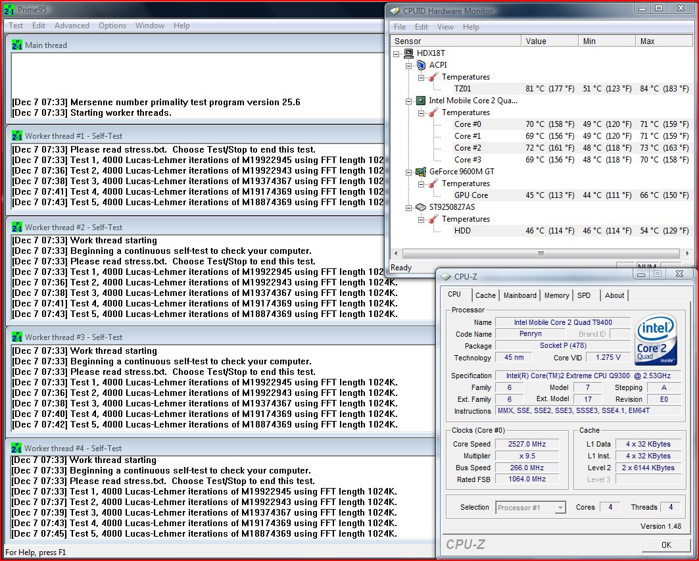Collapse Temperatures node under GeForce 9600M GT
The width and height of the screenshot is (699, 561).
click(422, 184)
